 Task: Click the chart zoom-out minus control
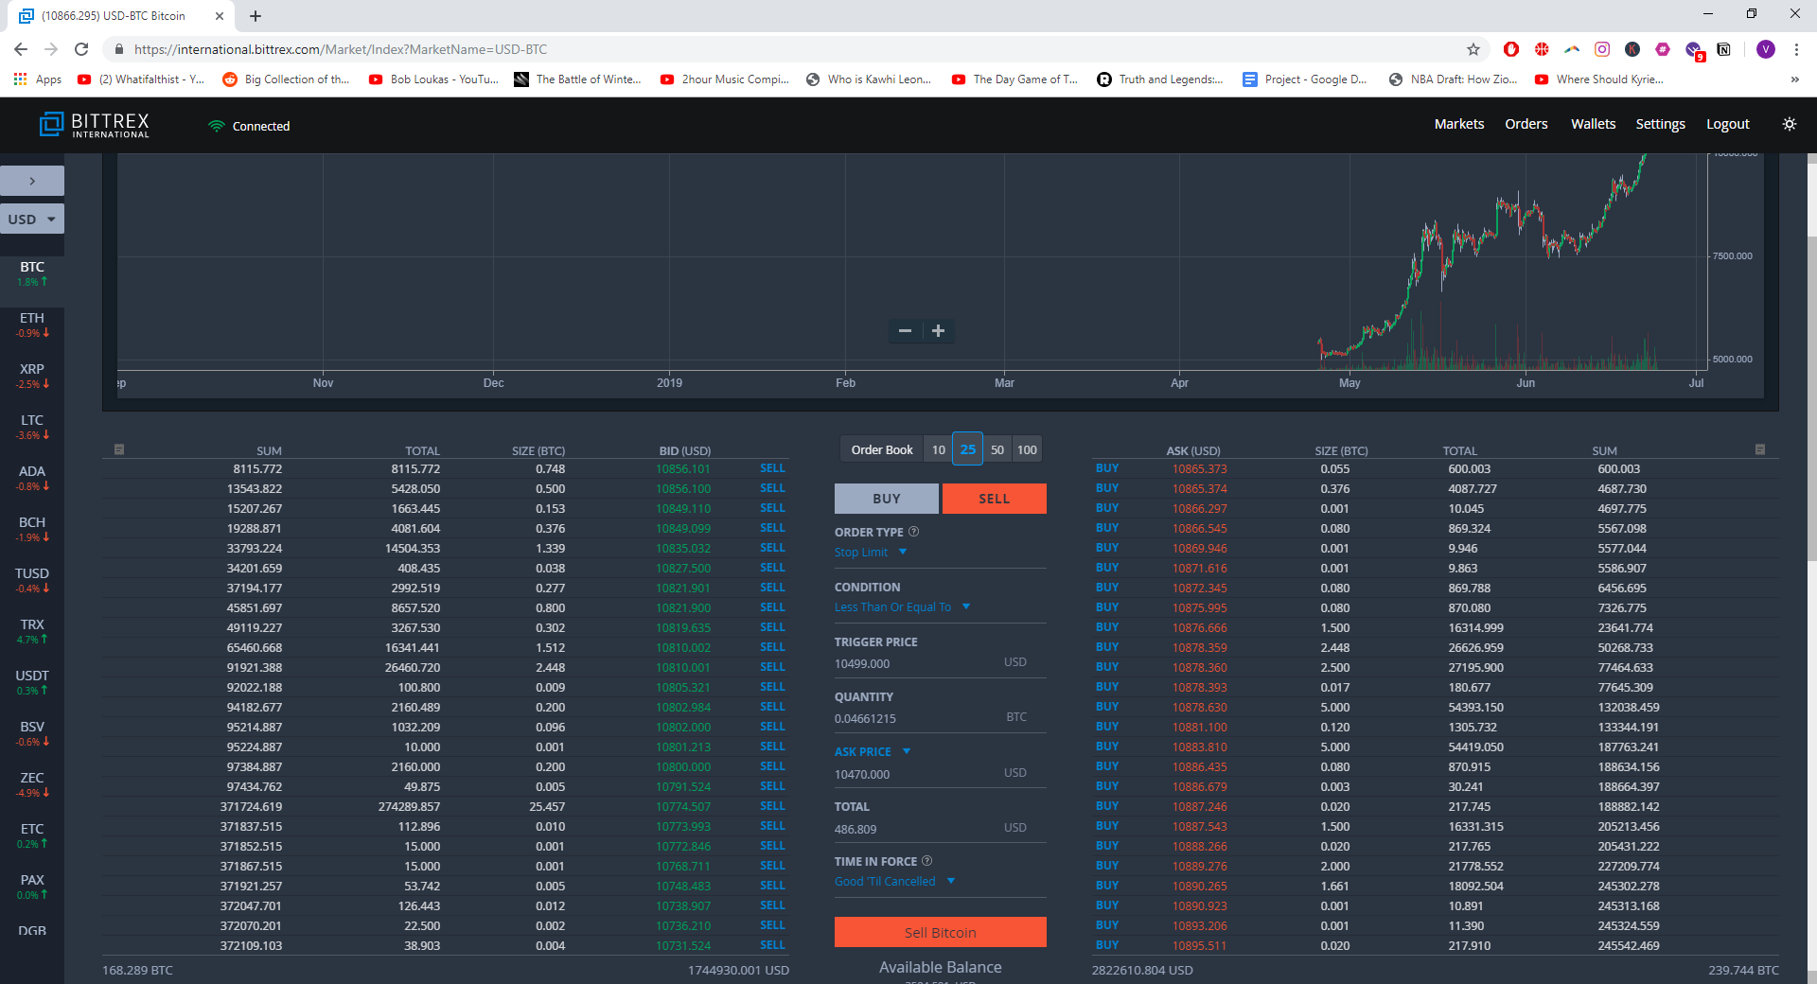pos(904,331)
